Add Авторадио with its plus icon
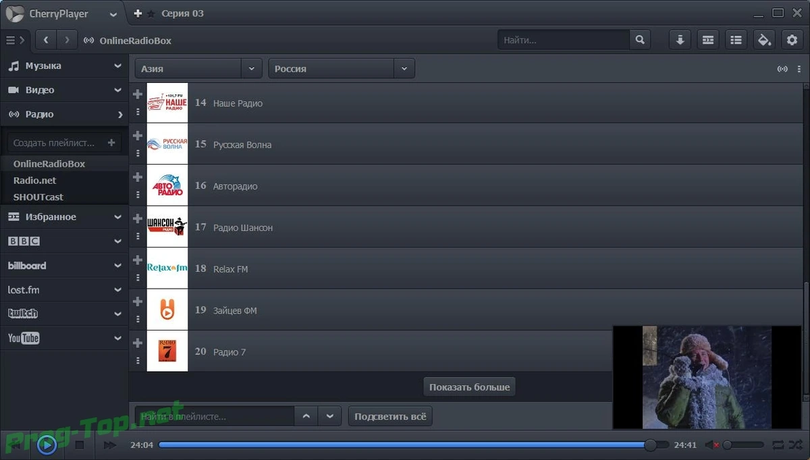Image resolution: width=810 pixels, height=460 pixels. coord(138,177)
